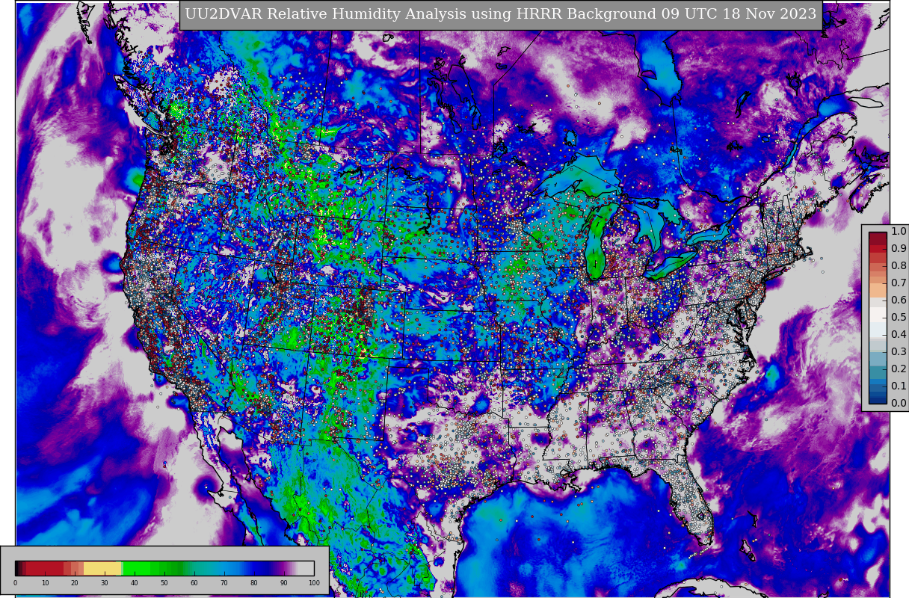Click the '0.9' label on right colorbar
The height and width of the screenshot is (598, 909).
[899, 248]
